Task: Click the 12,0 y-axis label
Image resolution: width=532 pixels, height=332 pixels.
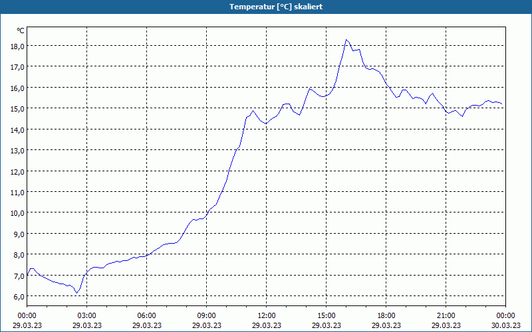Action: click(x=17, y=172)
